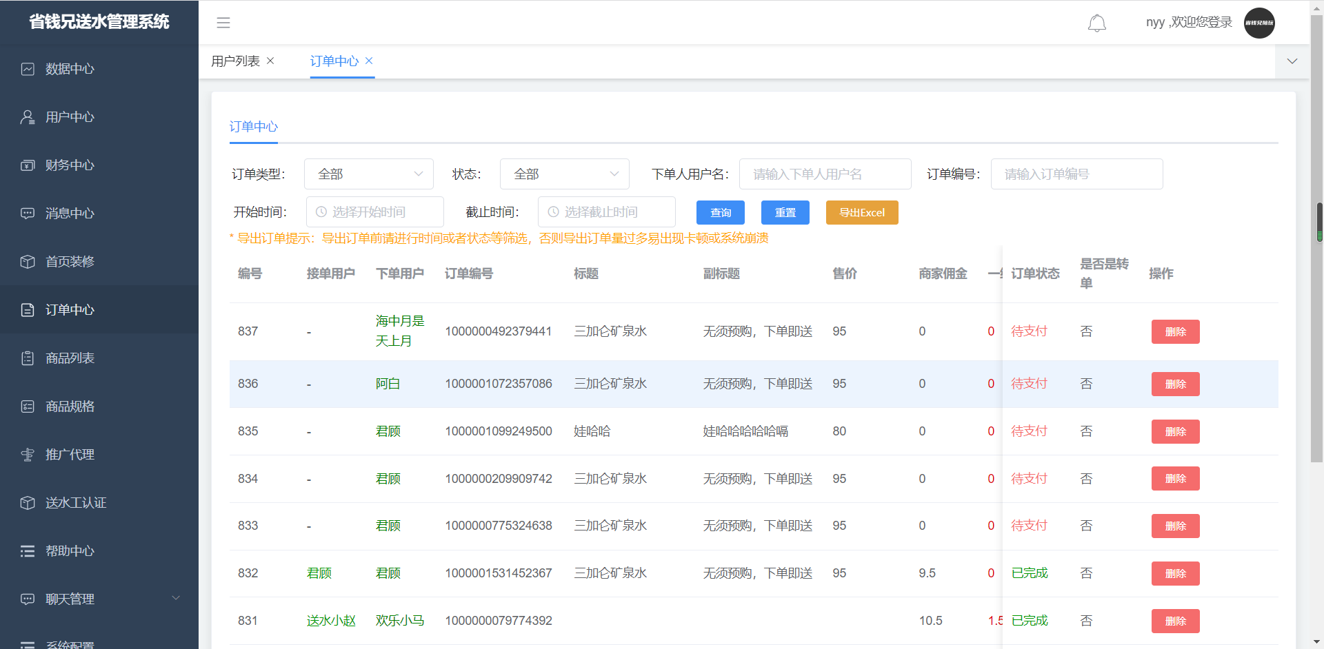The width and height of the screenshot is (1324, 649).
Task: Open the 订单类型 dropdown
Action: click(368, 174)
